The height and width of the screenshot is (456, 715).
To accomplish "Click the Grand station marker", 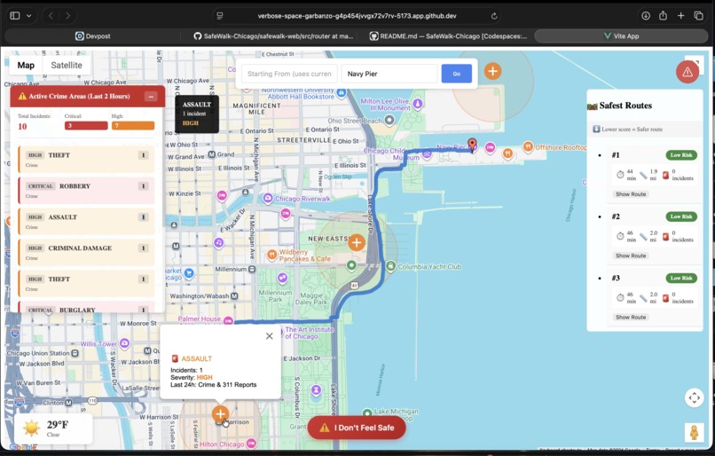I will (212, 154).
